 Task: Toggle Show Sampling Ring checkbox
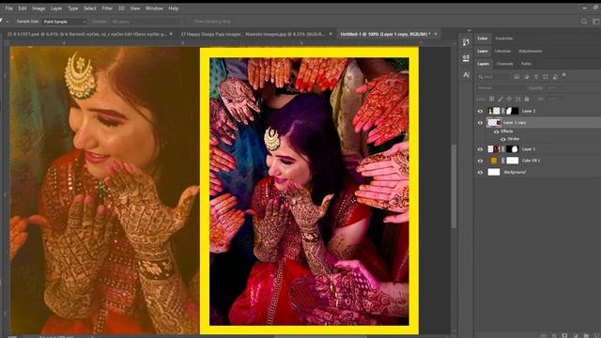[191, 22]
